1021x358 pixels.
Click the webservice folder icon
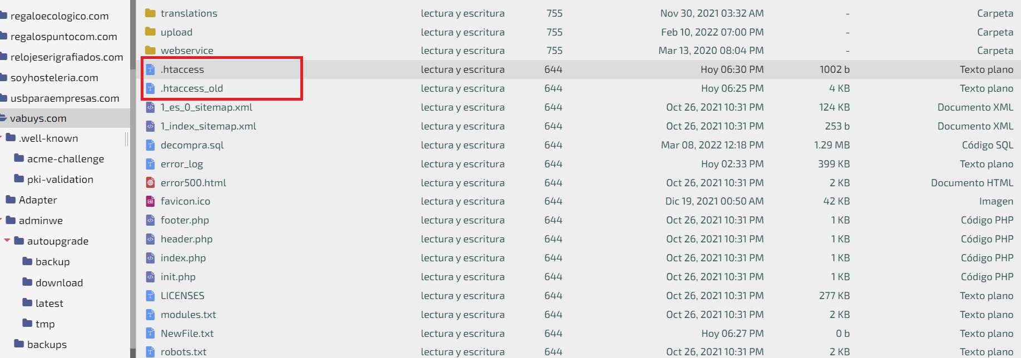150,50
